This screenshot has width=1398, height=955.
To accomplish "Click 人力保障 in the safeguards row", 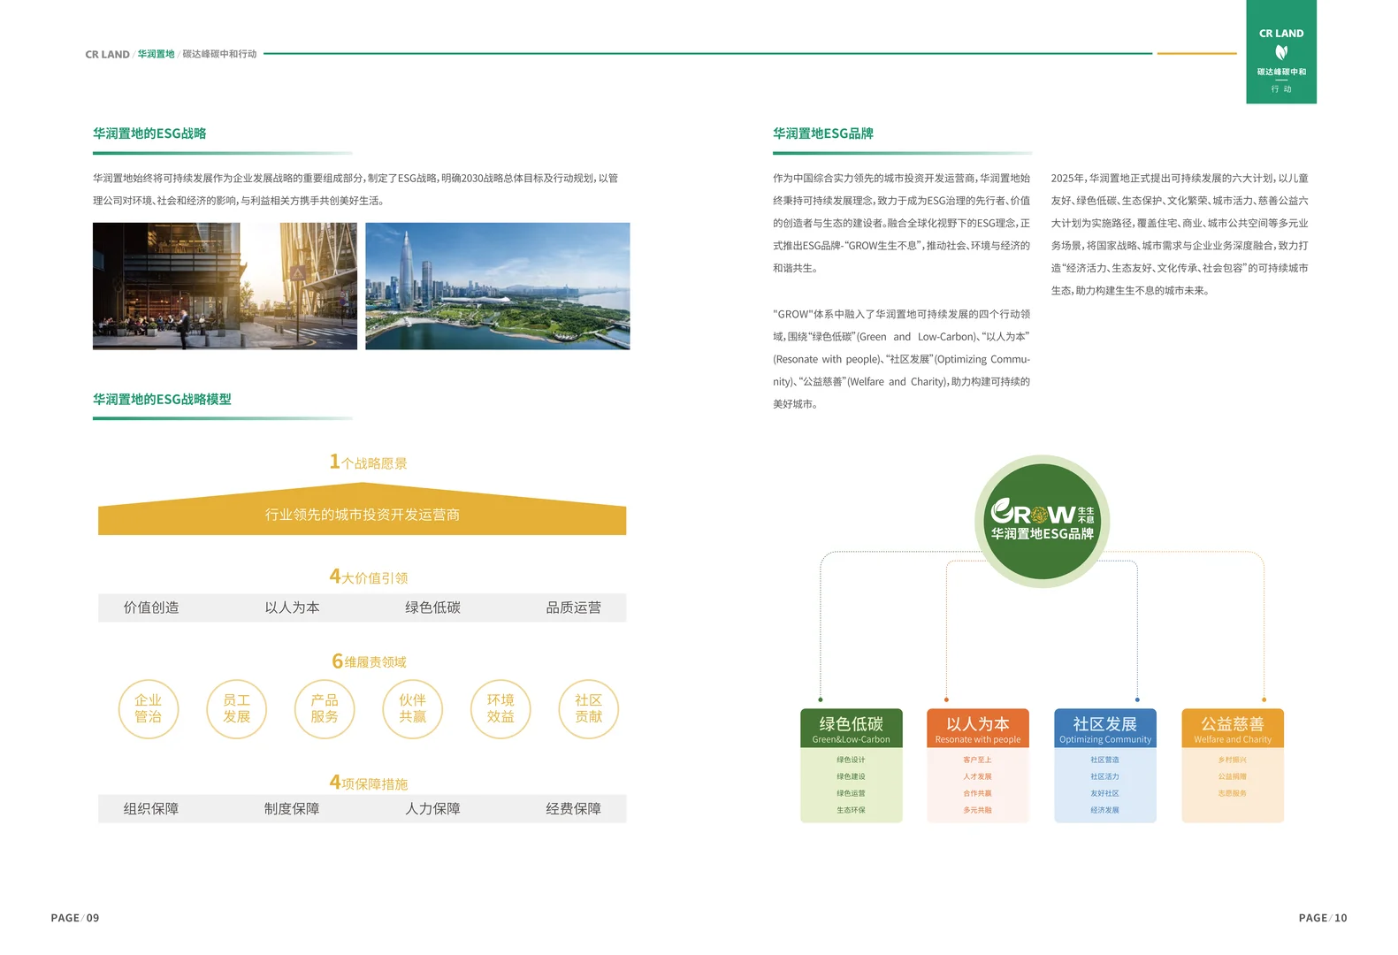I will (432, 809).
